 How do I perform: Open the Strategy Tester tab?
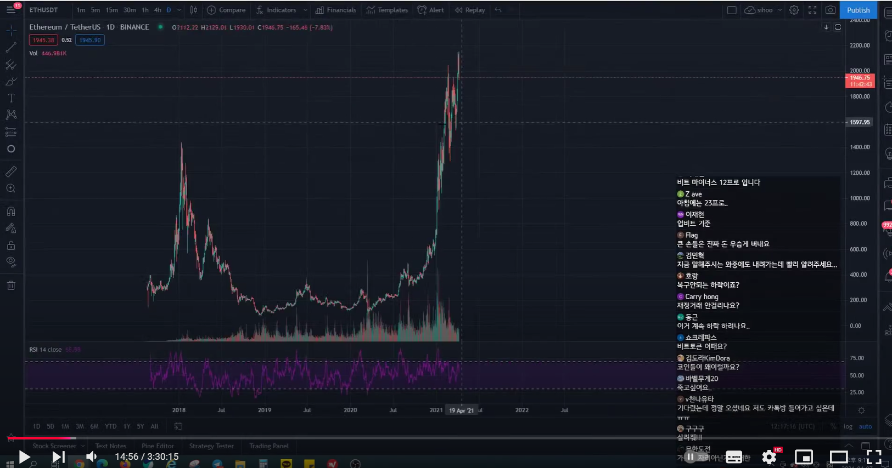coord(211,446)
